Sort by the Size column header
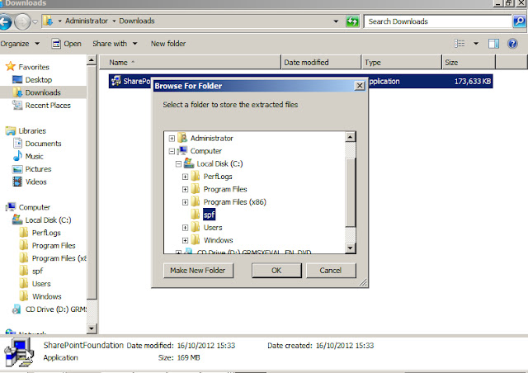The width and height of the screenshot is (528, 373). [x=469, y=63]
